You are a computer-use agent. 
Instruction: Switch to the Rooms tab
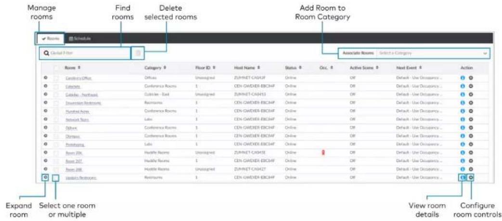pyautogui.click(x=50, y=38)
